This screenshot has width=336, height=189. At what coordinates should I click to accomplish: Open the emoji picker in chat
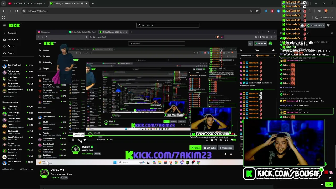(330, 178)
